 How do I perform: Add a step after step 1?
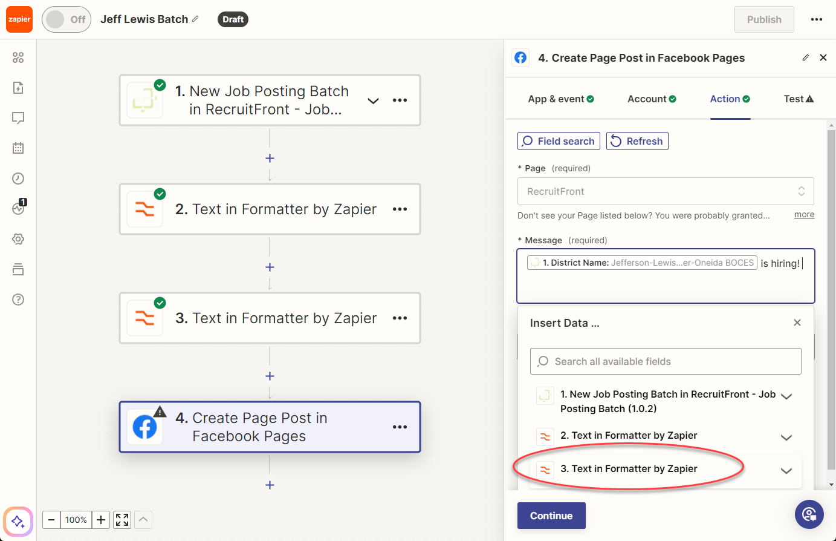(x=270, y=158)
